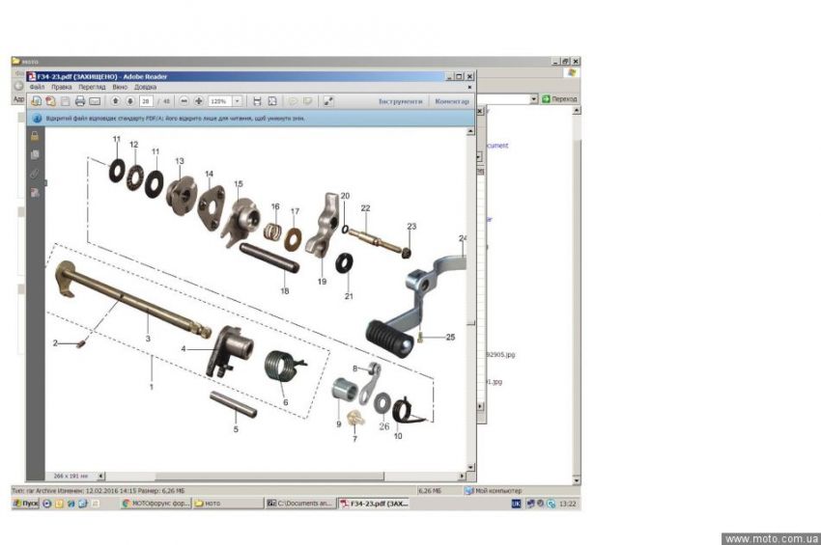Screen dimensions: 821x545
Task: Switch to F34-23.pdf taskbar button
Action: 374,504
